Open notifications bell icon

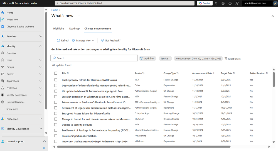coord(216,3)
